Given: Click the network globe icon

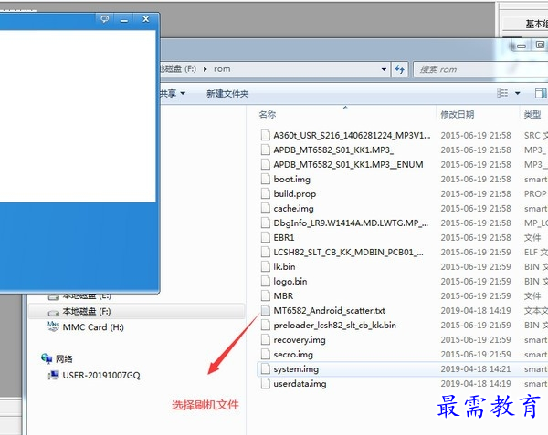Looking at the screenshot, I should [x=47, y=358].
